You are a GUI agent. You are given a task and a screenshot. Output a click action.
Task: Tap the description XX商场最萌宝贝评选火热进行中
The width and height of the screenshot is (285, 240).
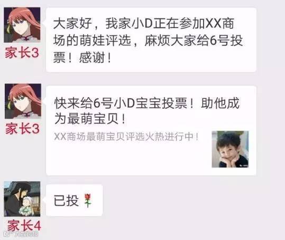126,137
